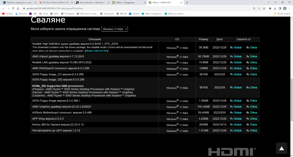
Task: Open the Extensions puzzle icon
Action: pyautogui.click(x=270, y=8)
